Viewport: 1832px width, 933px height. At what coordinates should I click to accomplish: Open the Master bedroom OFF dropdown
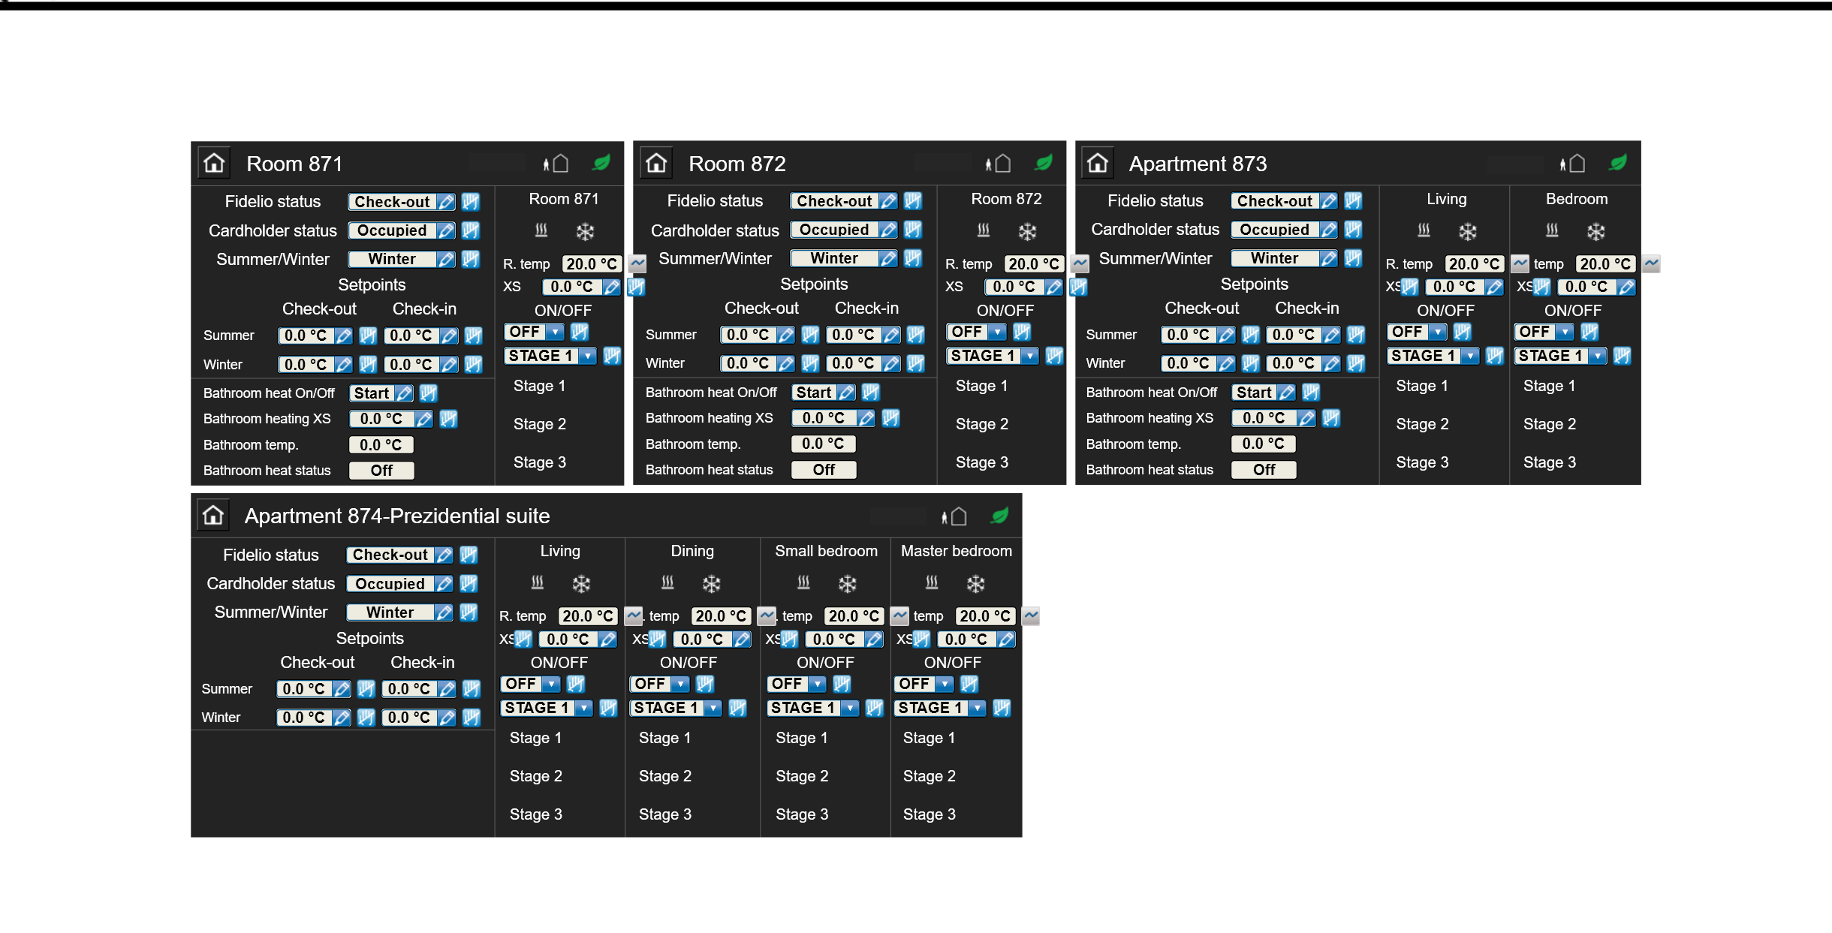pyautogui.click(x=945, y=684)
